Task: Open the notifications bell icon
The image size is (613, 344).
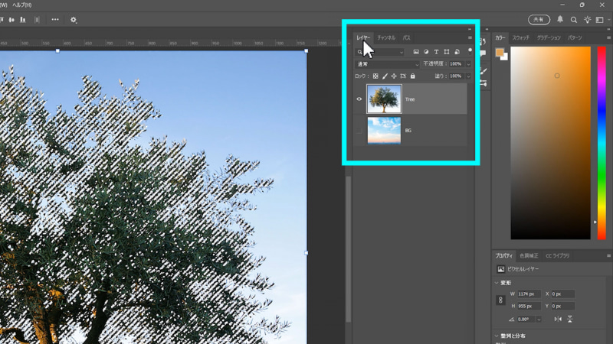Action: [560, 20]
